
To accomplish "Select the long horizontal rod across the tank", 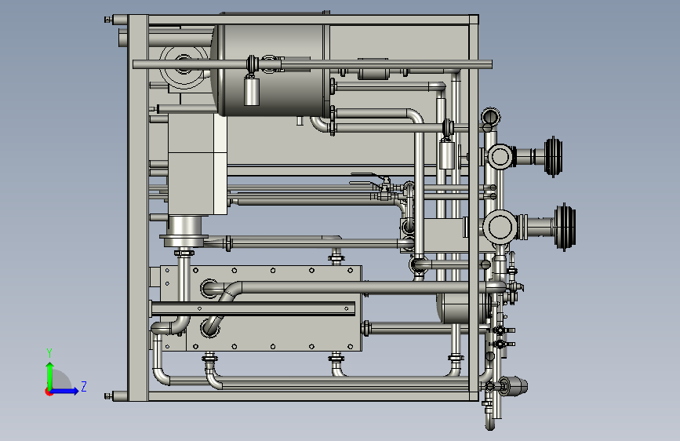I will pyautogui.click(x=312, y=64).
